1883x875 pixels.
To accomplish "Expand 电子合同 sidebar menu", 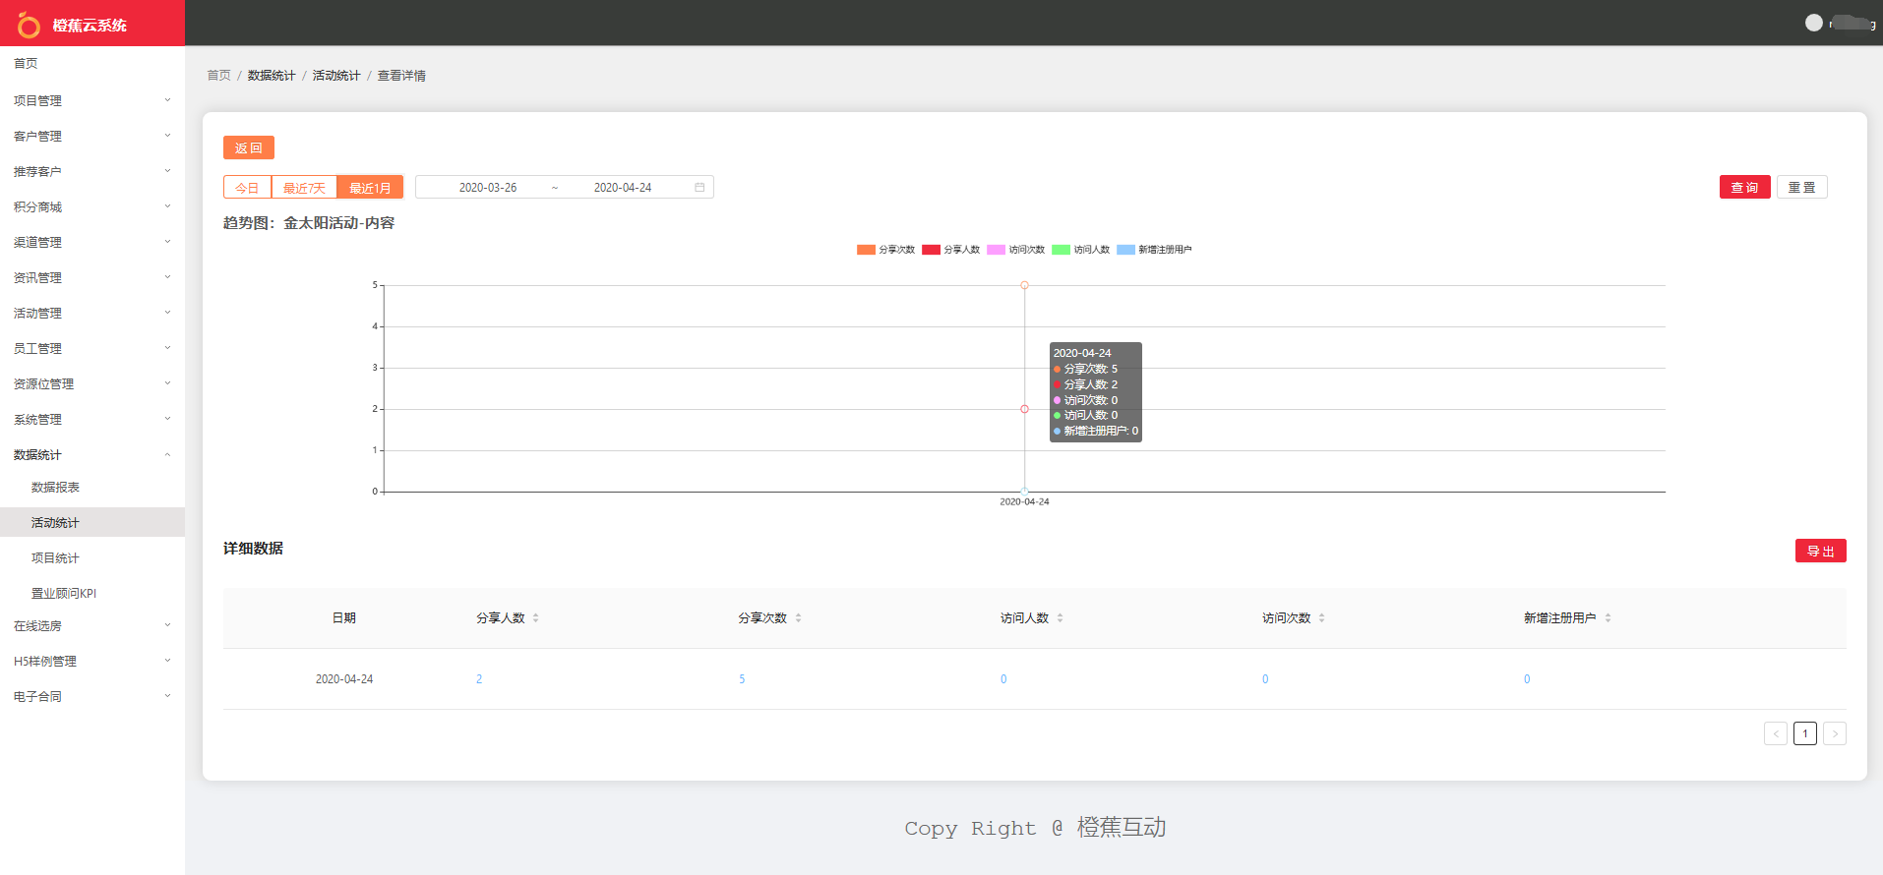I will 92,696.
